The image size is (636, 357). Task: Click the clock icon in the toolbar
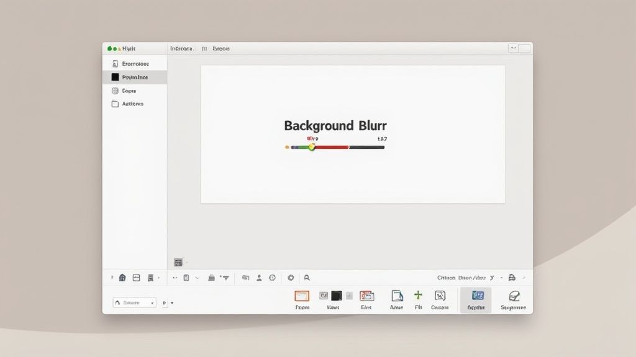272,278
